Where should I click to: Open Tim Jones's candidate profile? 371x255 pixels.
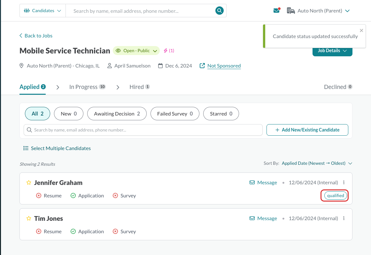coord(49,218)
